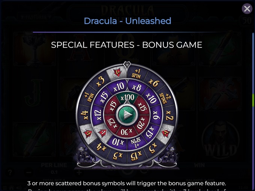Screen dimensions: 255x191
Task: Click the green play arrow at wheel center
Action: [x=127, y=115]
